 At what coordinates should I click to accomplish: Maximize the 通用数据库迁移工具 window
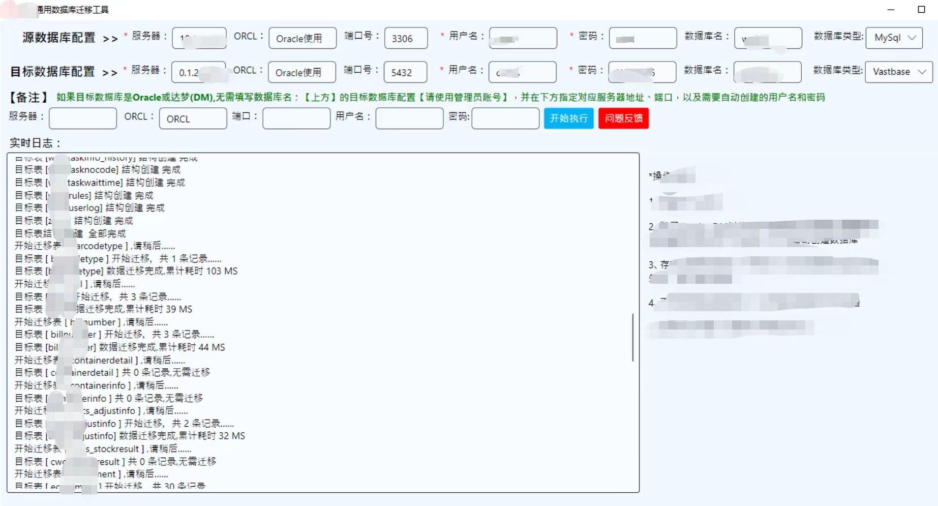[921, 9]
